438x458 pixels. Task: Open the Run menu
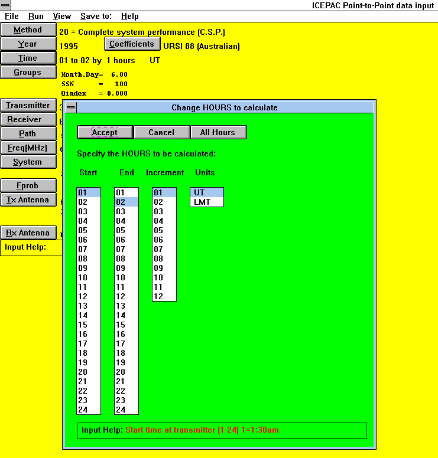click(36, 16)
